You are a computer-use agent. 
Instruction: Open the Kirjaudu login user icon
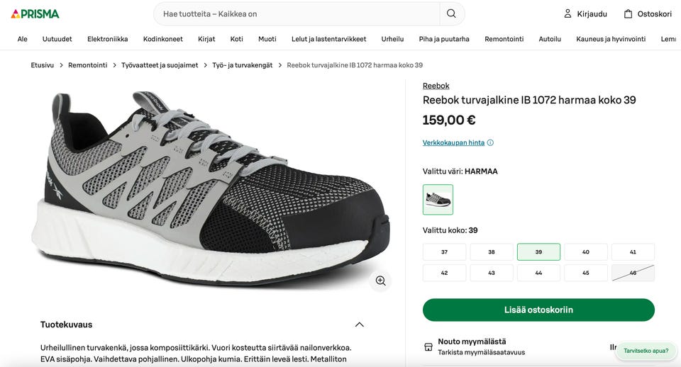click(567, 13)
